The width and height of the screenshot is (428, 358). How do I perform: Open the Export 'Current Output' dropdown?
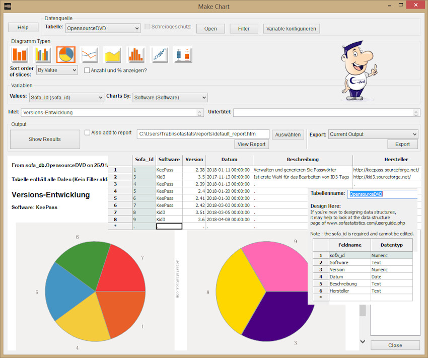pos(373,134)
